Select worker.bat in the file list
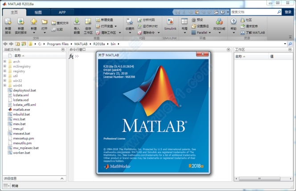Screen dimensions: 296x191 21,153
